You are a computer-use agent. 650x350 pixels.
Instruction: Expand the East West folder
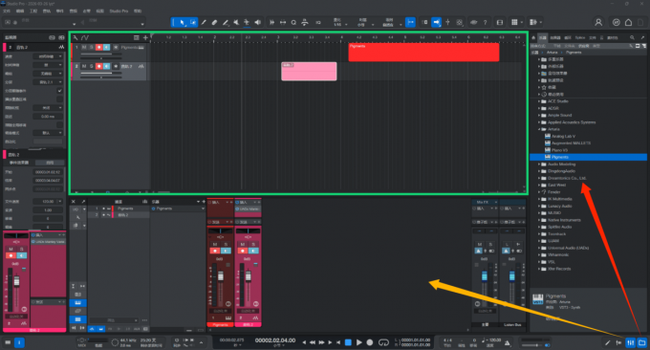pos(539,185)
